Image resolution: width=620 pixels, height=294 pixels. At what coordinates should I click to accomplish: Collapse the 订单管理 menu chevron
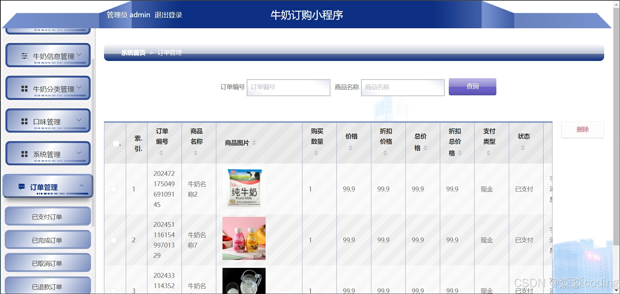[x=82, y=186]
